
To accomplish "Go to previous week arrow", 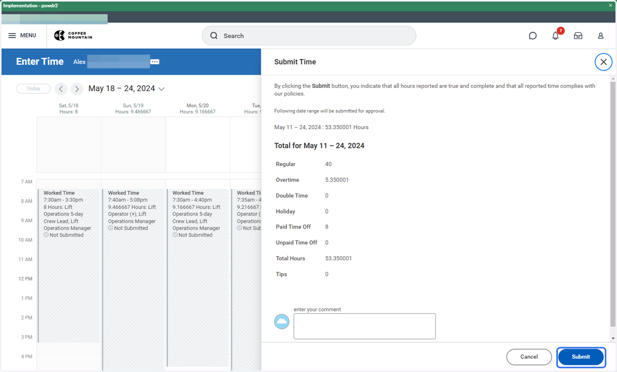I will click(x=61, y=89).
